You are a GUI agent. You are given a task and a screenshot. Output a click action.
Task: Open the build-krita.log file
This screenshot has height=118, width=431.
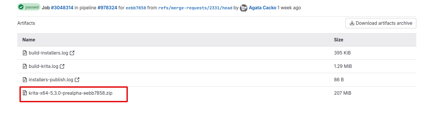[43, 66]
